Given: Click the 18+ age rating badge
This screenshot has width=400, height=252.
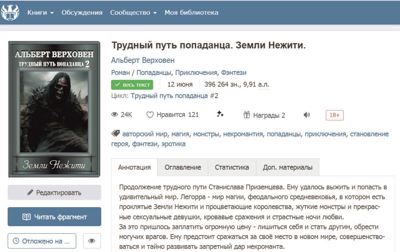Looking at the screenshot, I should click(335, 115).
